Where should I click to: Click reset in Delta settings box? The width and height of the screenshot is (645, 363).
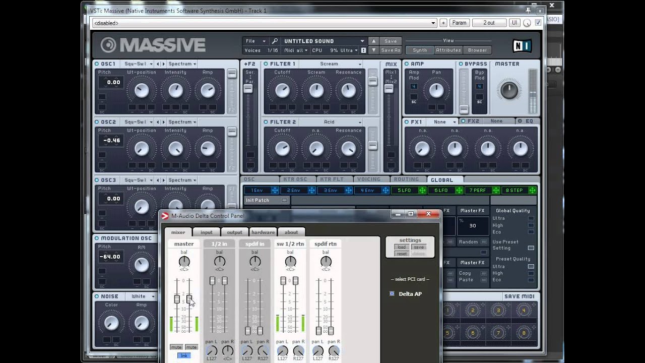tap(402, 254)
